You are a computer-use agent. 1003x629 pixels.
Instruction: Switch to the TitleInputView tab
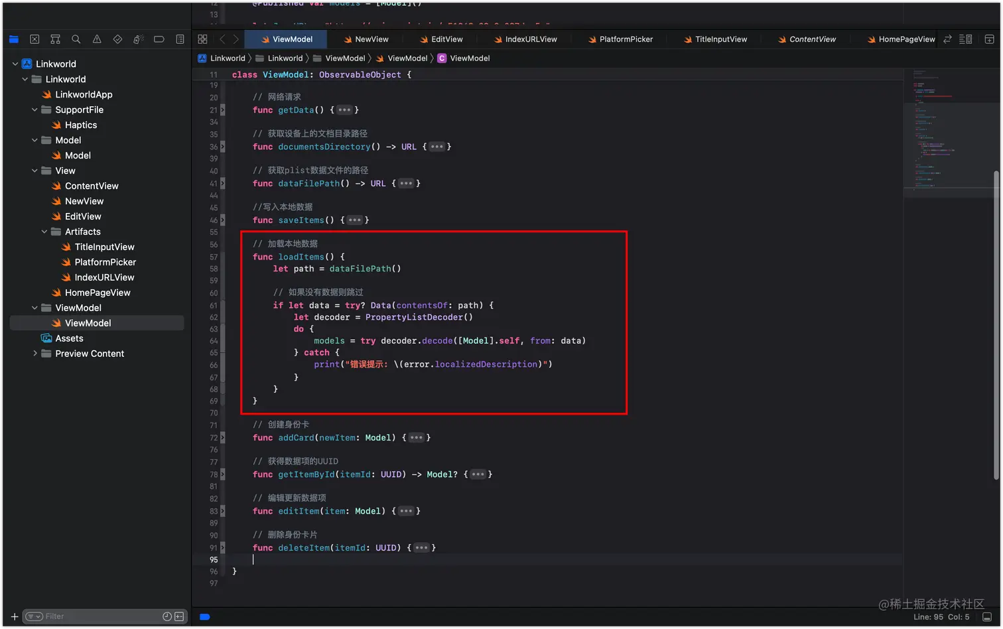(x=715, y=39)
